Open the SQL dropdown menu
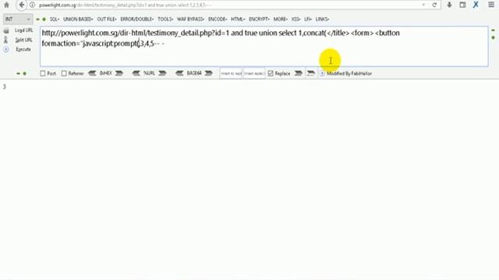Viewport: 499px width, 280px height. [x=55, y=19]
